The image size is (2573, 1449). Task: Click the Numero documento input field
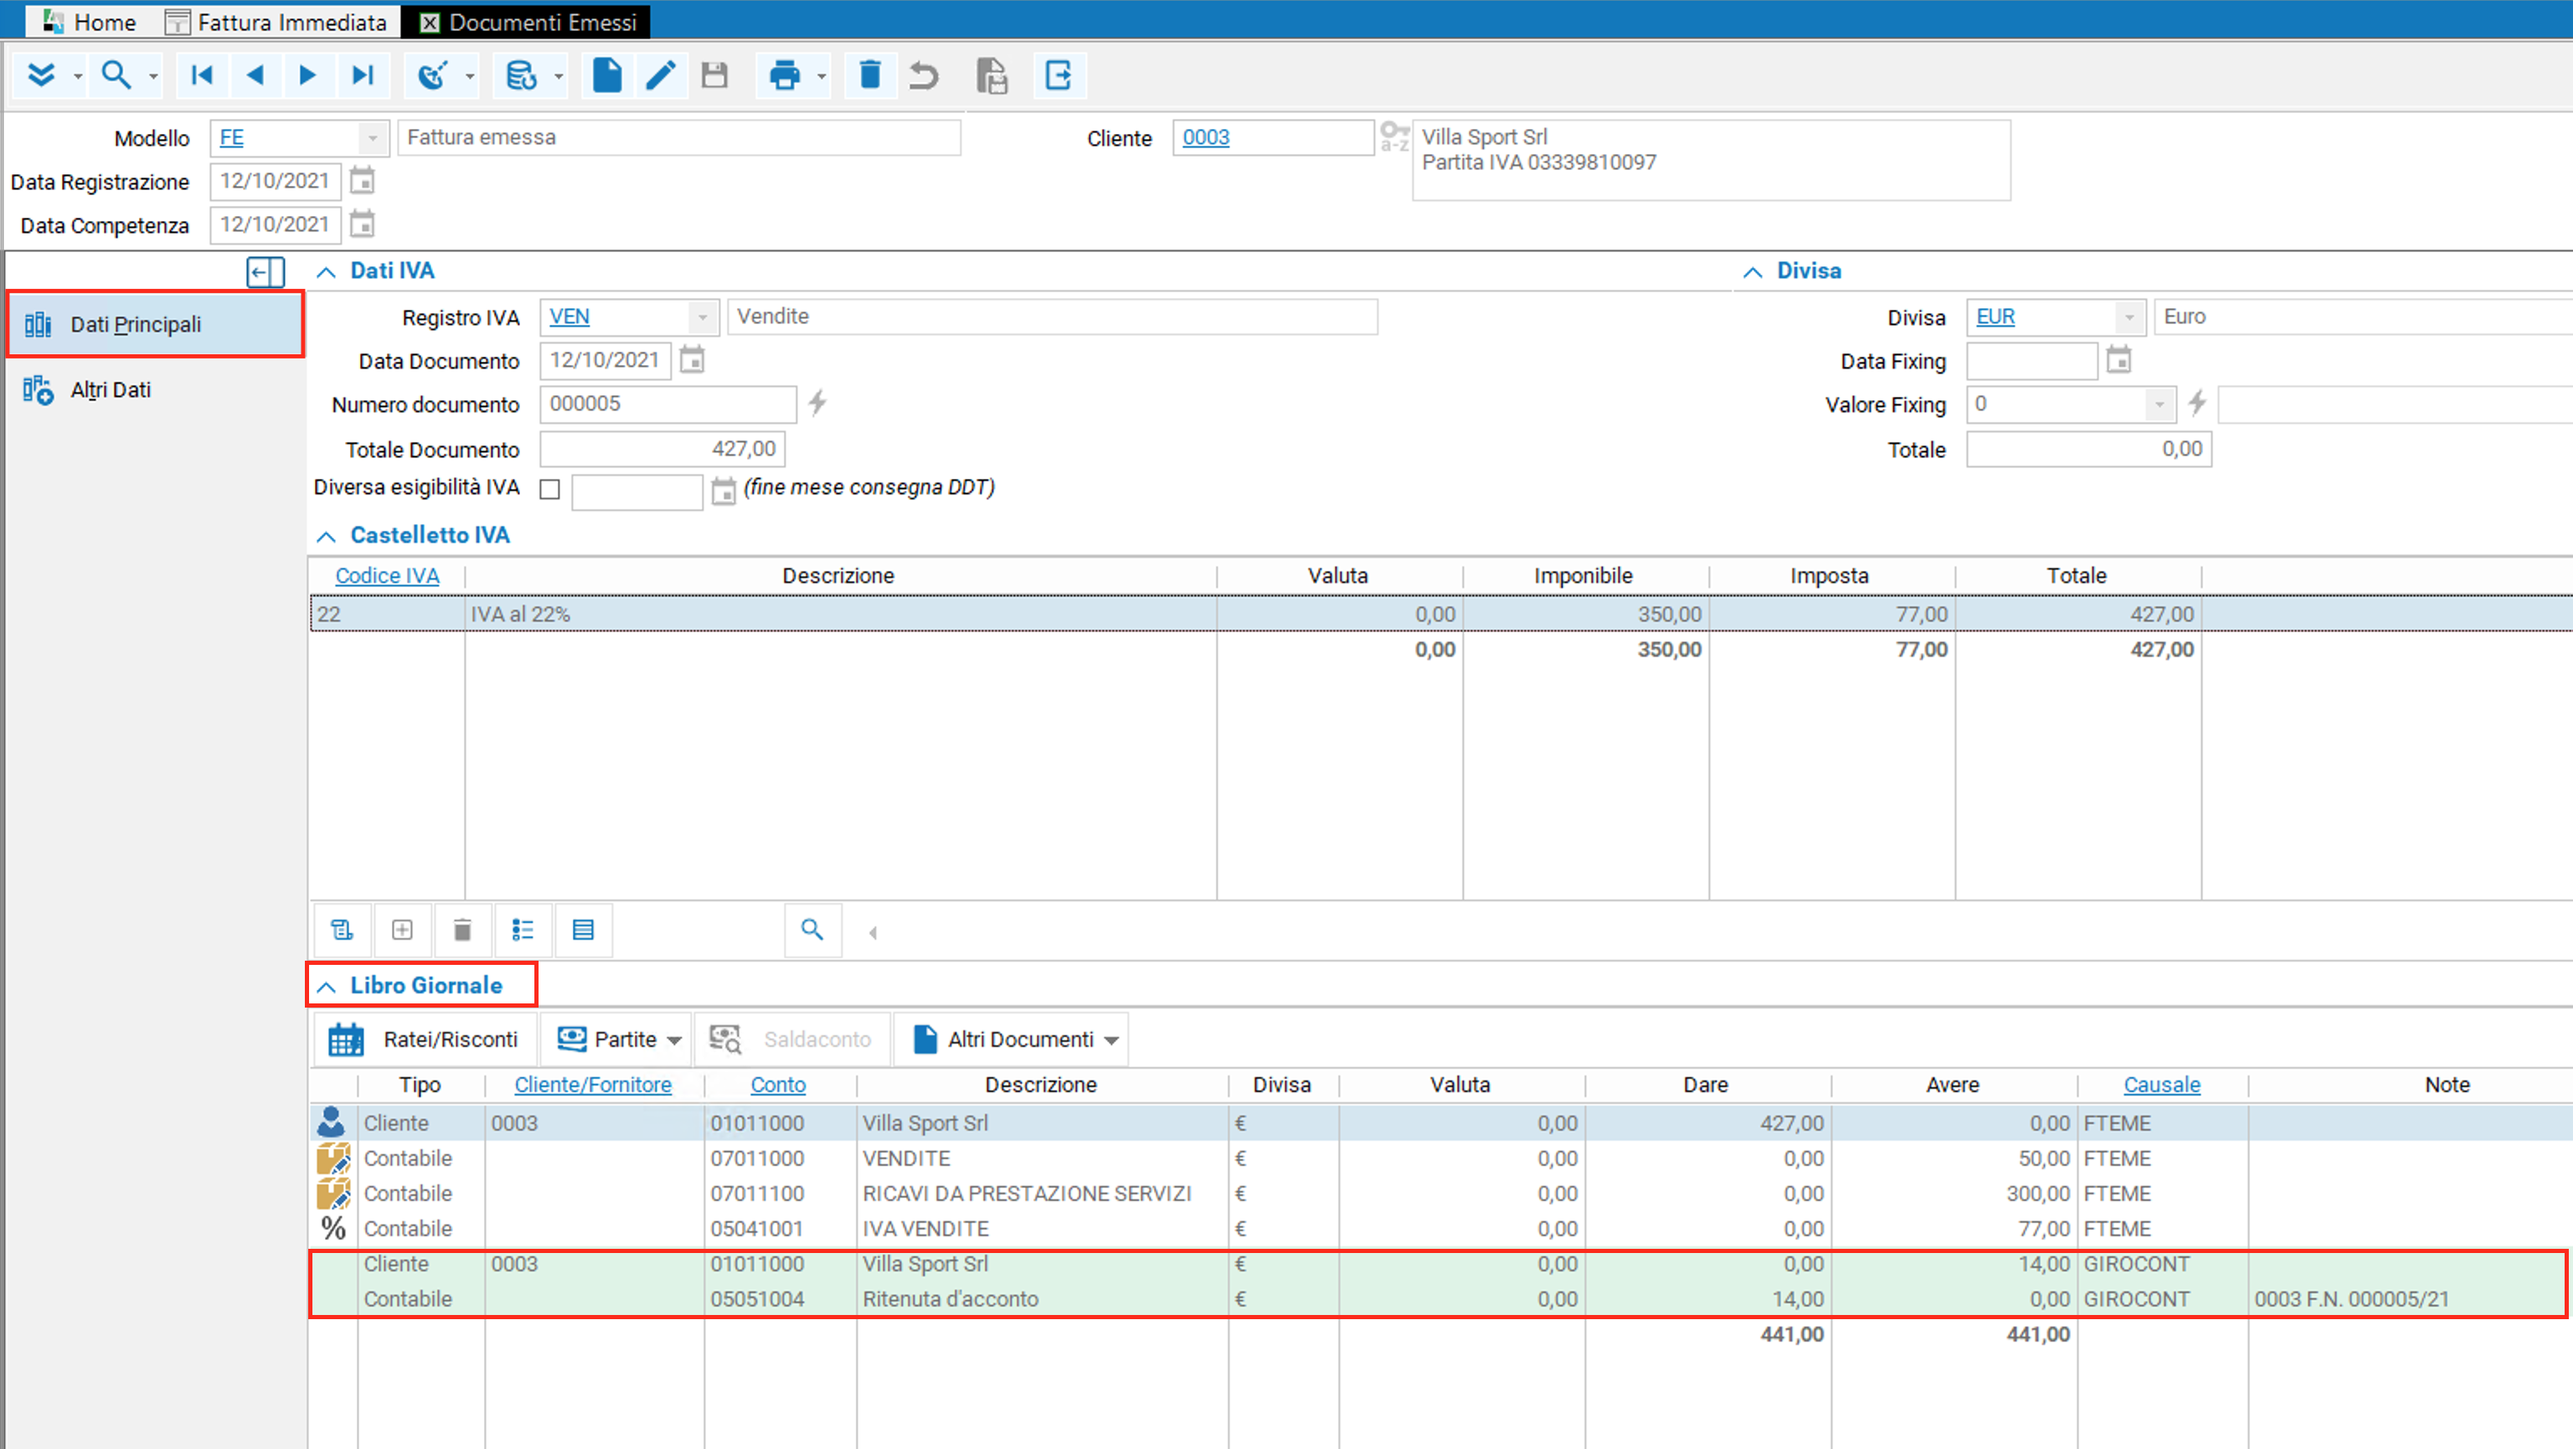click(x=668, y=405)
